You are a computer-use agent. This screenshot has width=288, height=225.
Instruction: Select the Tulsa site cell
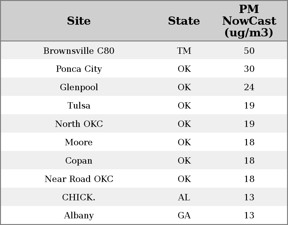click(79, 106)
